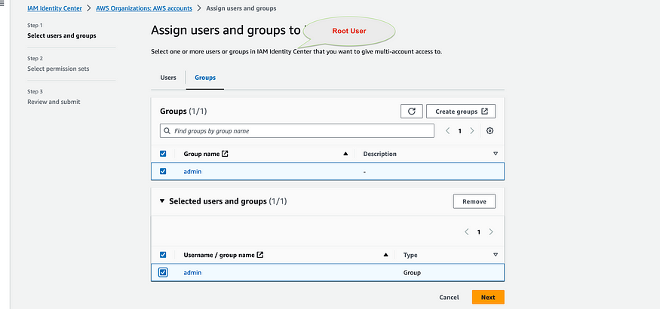Click page number 1 in Groups pagination
The image size is (660, 309).
pos(459,130)
